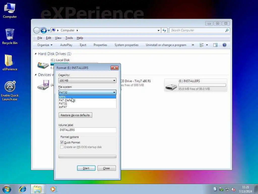Open recent pages dropdown arrow
The image size is (258, 194).
[49, 31]
